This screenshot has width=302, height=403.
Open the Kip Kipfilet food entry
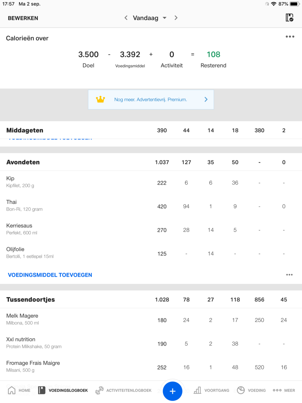click(x=20, y=182)
